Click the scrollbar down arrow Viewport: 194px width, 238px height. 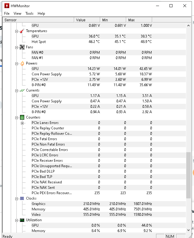point(188,230)
